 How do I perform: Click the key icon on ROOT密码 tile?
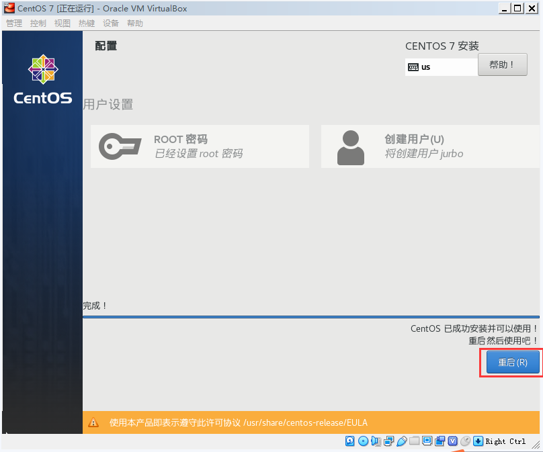[x=120, y=146]
